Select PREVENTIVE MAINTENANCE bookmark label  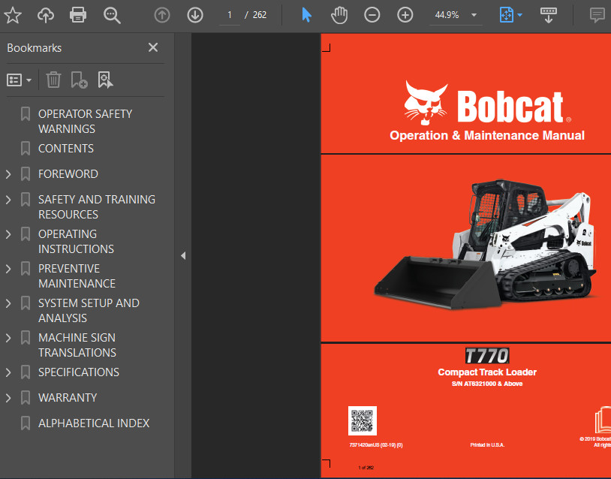[x=77, y=276]
